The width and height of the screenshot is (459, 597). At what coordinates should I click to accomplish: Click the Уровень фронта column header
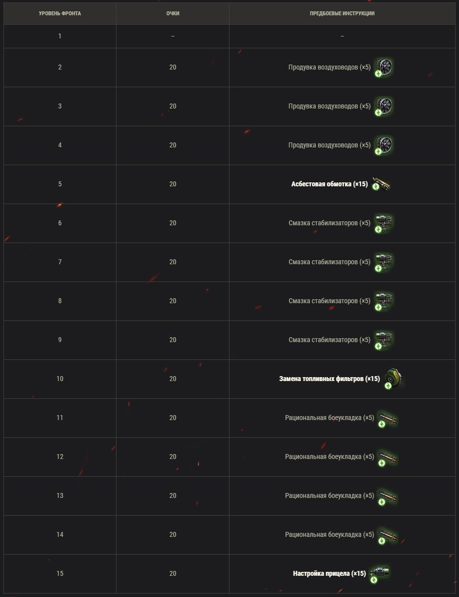(60, 14)
